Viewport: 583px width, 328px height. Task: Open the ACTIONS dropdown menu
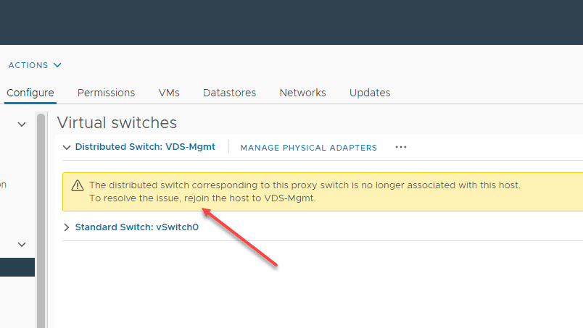[x=35, y=65]
